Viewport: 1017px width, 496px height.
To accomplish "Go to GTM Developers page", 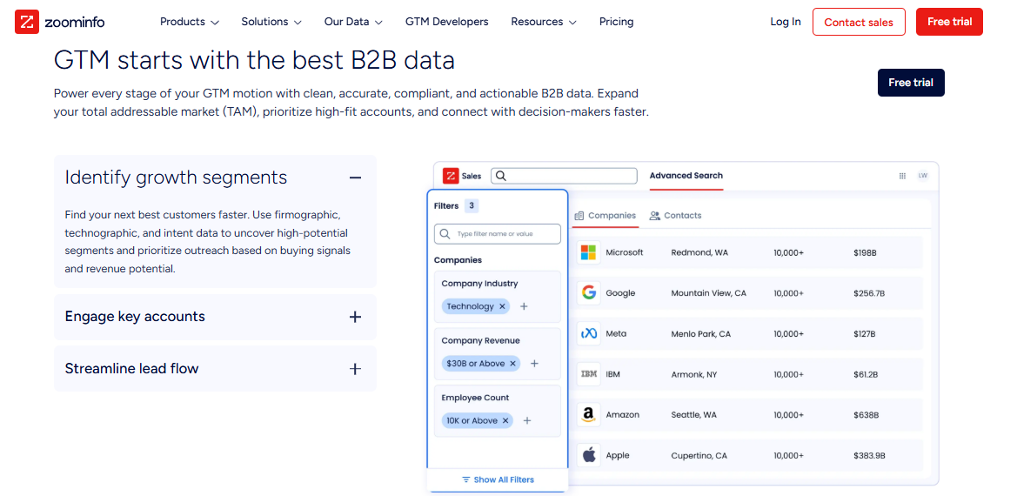I will (x=447, y=22).
